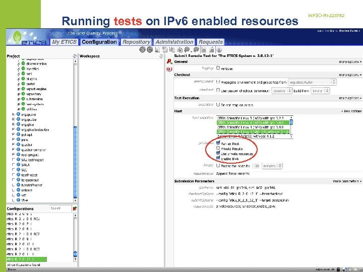Click the freeze duration number field
363x272 pixels.
coord(256,166)
